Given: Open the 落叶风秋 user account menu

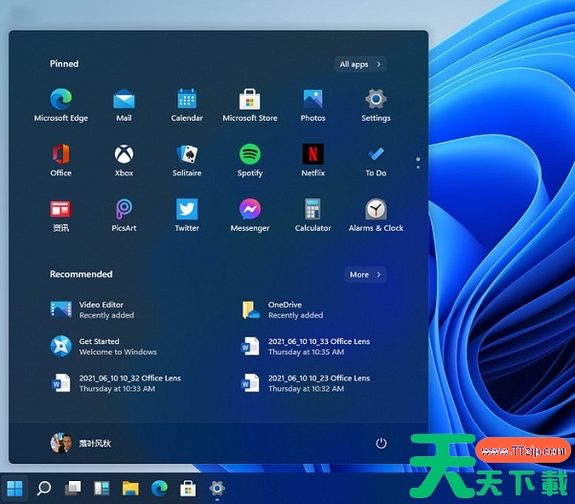Looking at the screenshot, I should [x=80, y=443].
